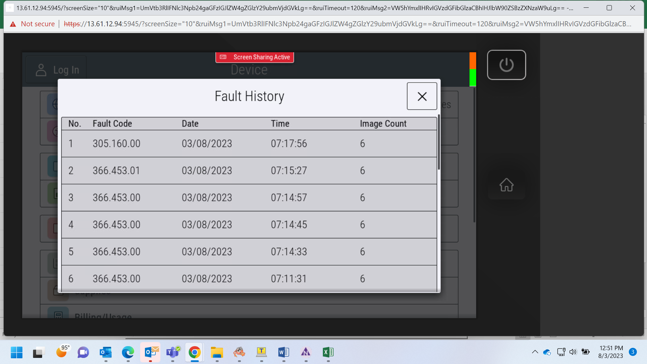This screenshot has height=364, width=647.
Task: Close the Fault History dialog
Action: click(x=422, y=96)
